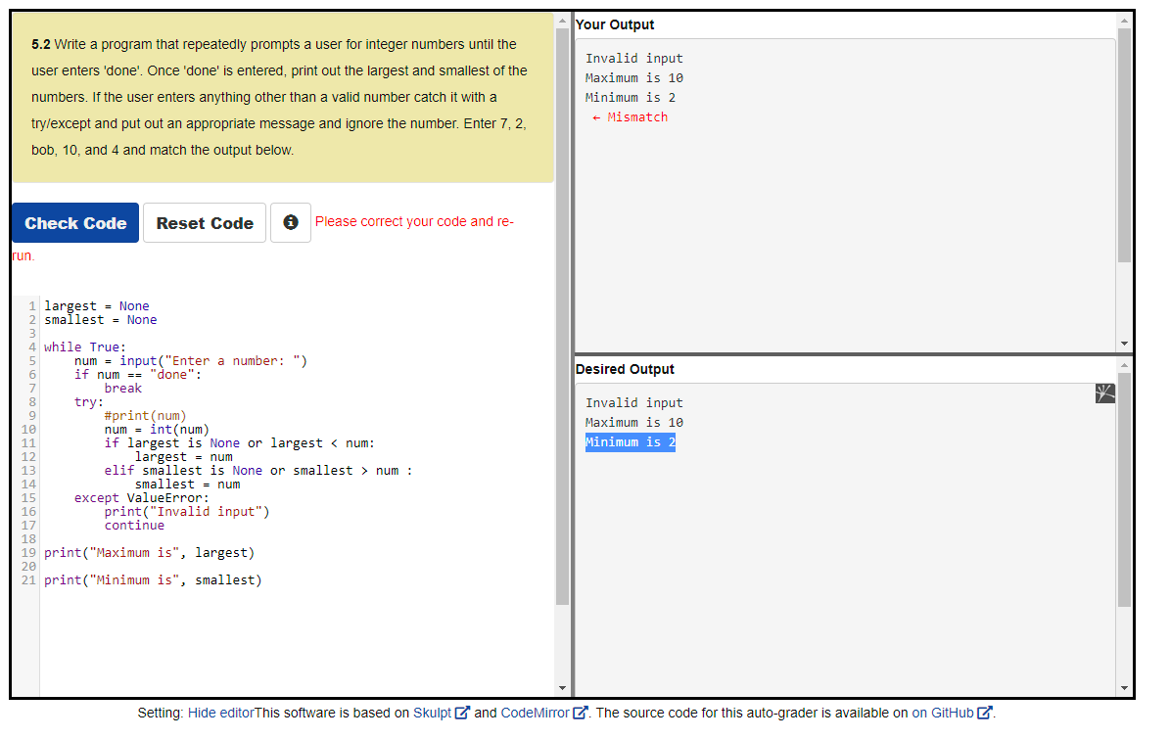The width and height of the screenshot is (1170, 739).
Task: Click the Your Output scrollbar down arrow
Action: click(1125, 344)
